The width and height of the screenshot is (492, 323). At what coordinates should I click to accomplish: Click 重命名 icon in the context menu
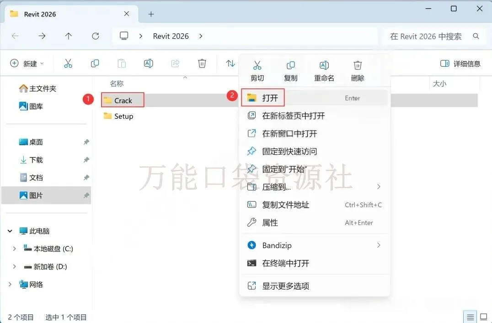click(324, 65)
